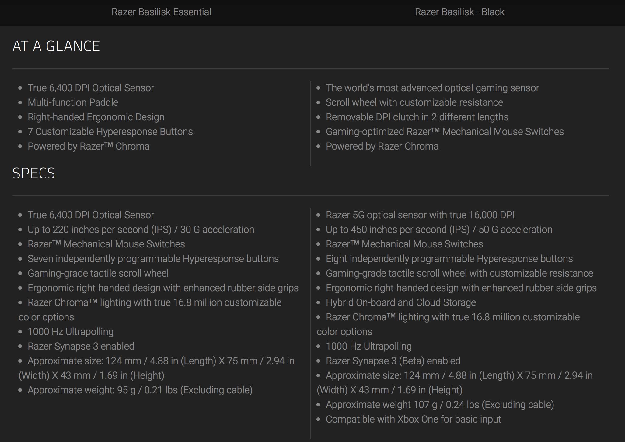Select the Multi-function Paddle bullet text

(73, 102)
